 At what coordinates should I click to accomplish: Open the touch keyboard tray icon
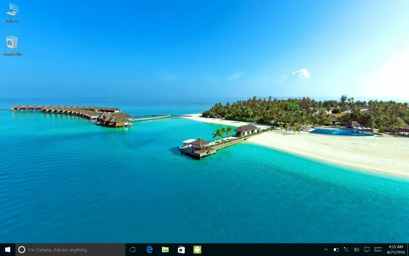378,250
